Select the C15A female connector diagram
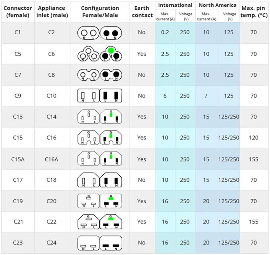The image size is (270, 255). 89,159
